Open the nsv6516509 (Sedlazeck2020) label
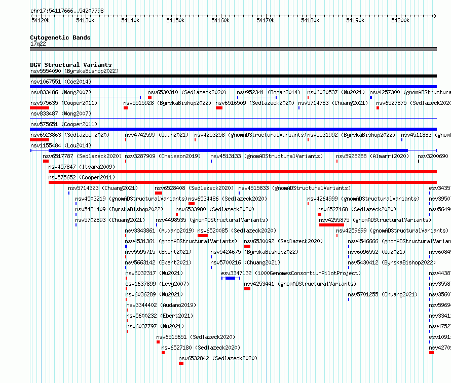The height and width of the screenshot is (383, 451). pyautogui.click(x=255, y=103)
